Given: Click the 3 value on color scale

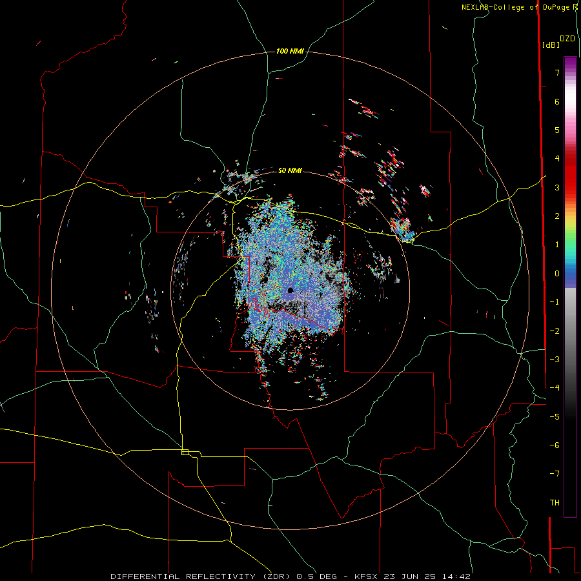Looking at the screenshot, I should tap(557, 187).
